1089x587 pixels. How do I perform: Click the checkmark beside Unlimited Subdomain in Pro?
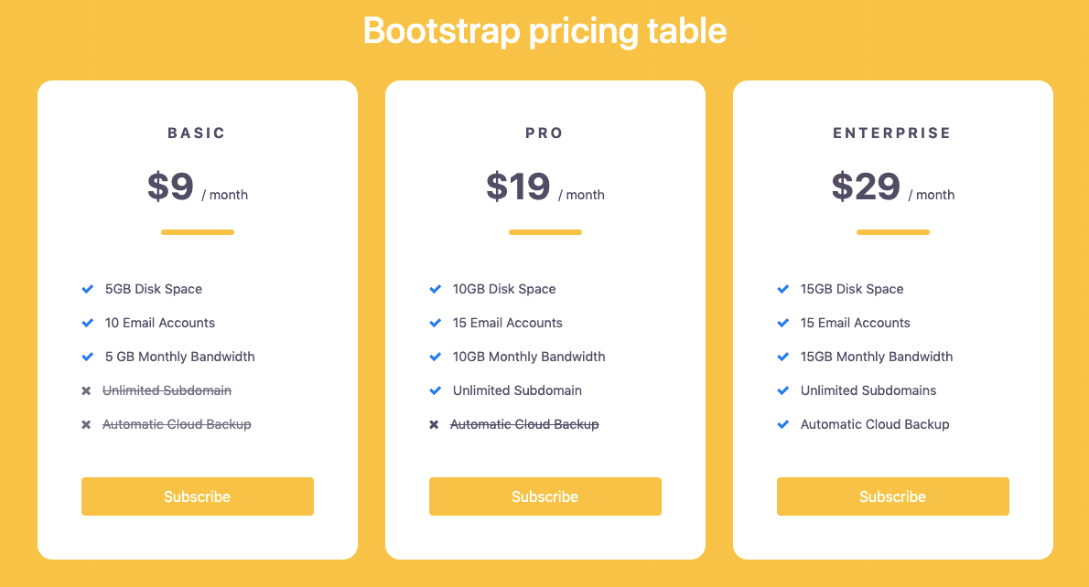[435, 390]
